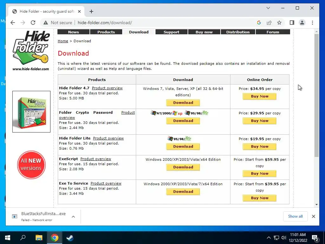Open the Product overview link for Hide Folder 4.7

click(107, 88)
